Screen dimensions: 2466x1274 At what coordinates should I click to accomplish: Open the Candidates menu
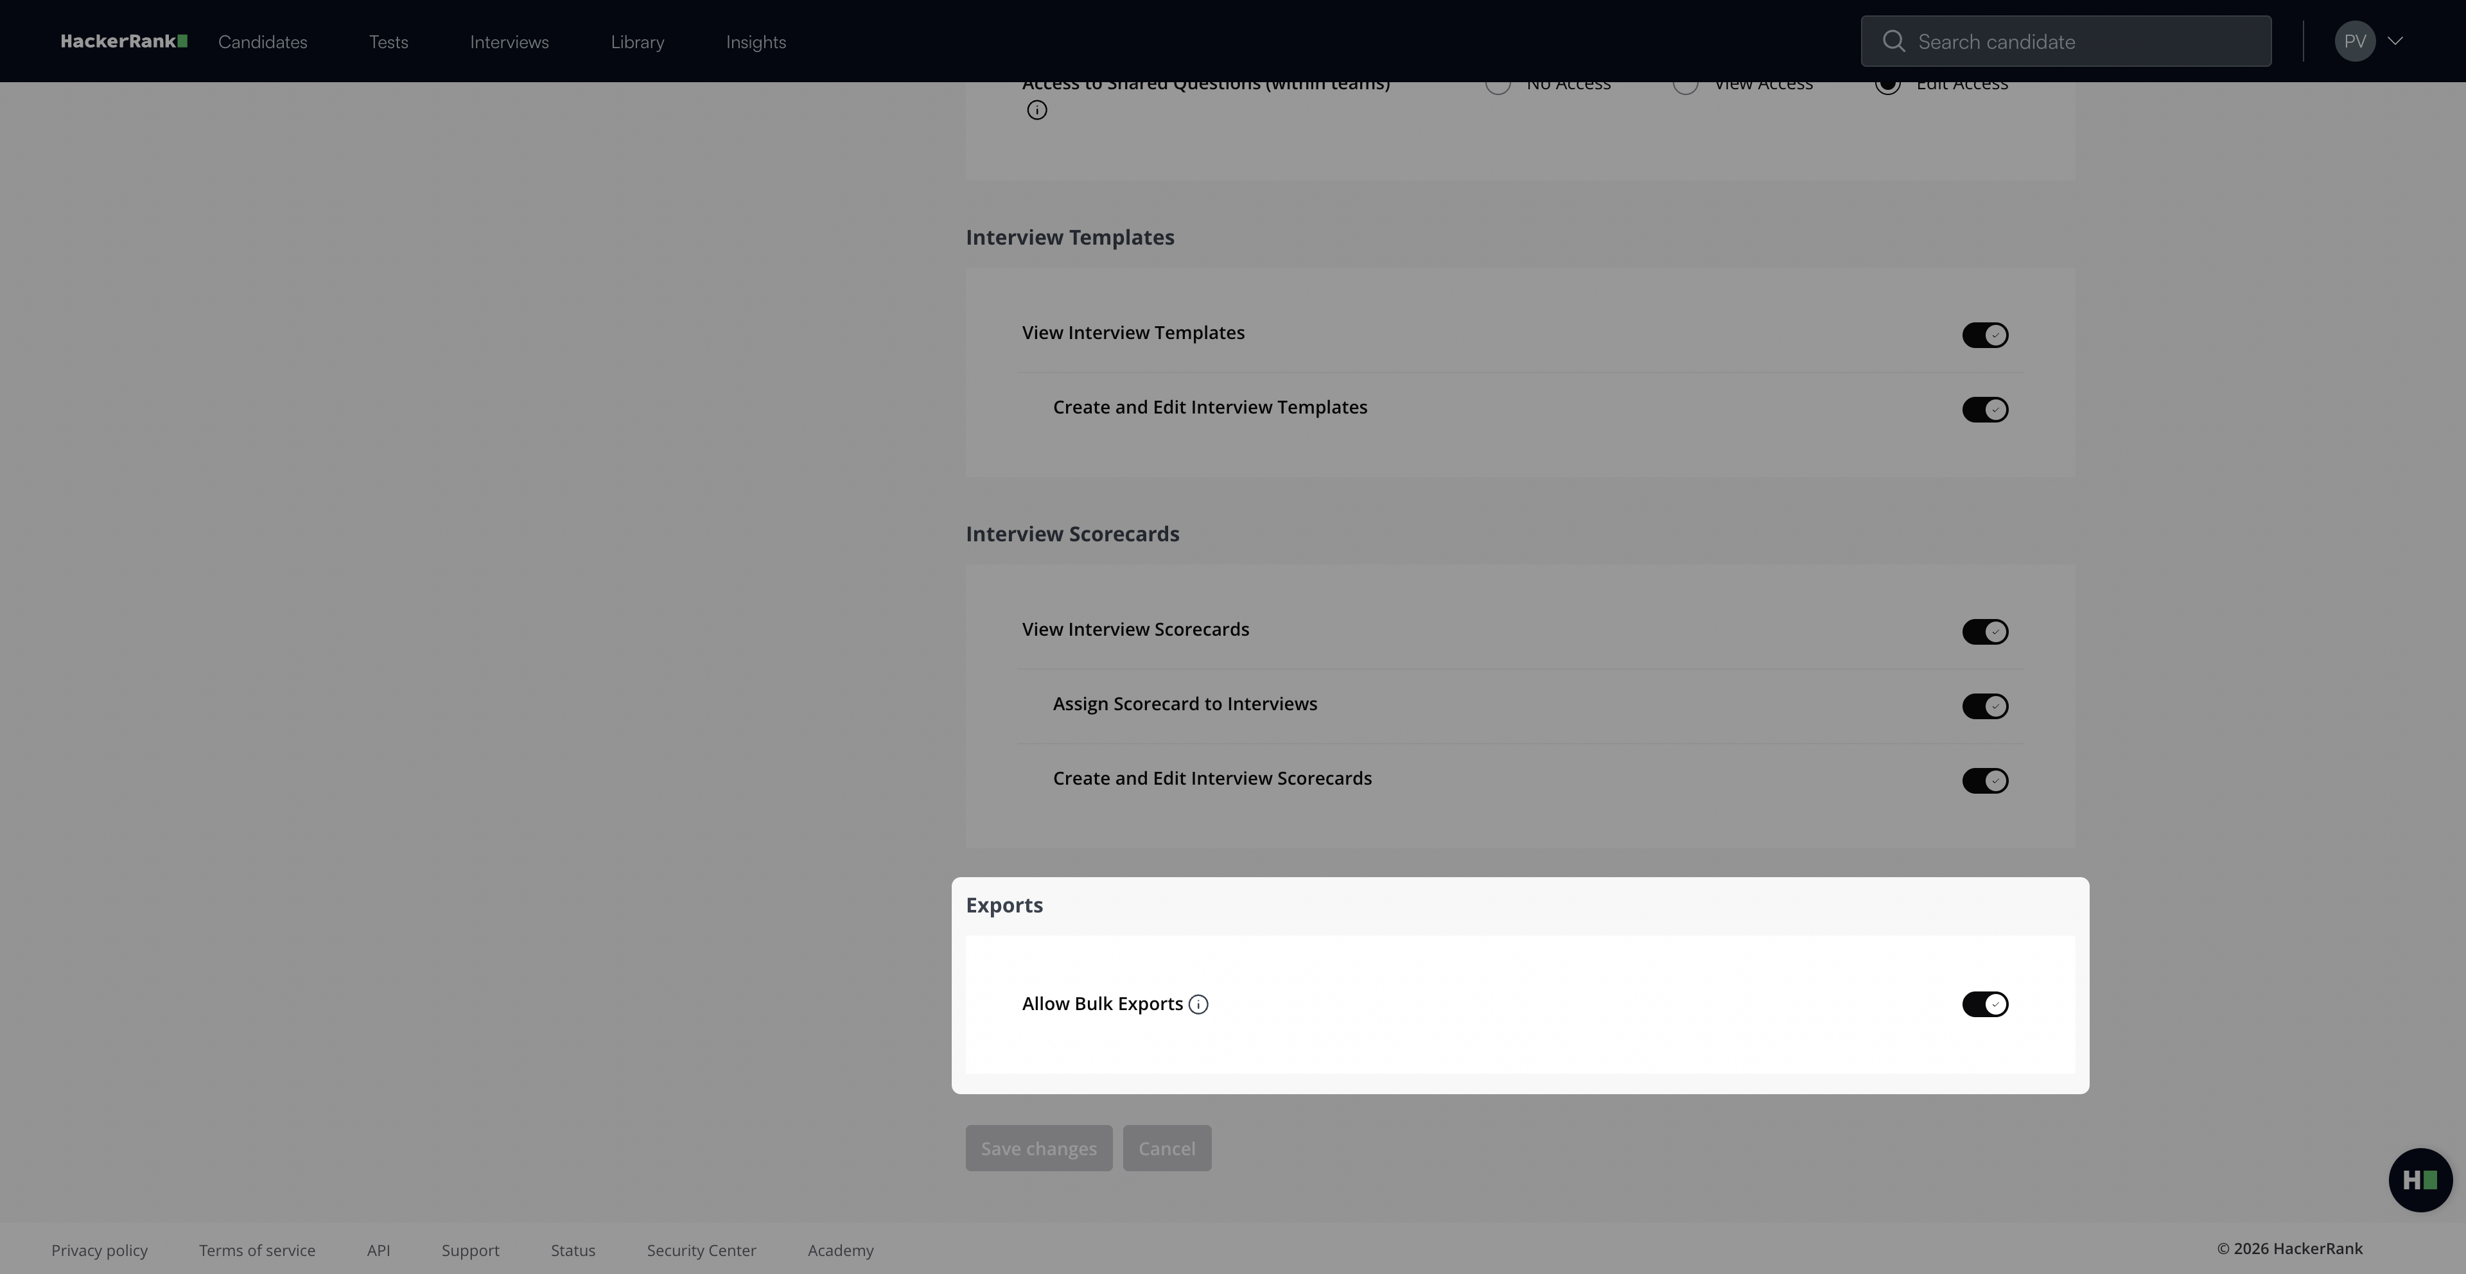coord(262,42)
